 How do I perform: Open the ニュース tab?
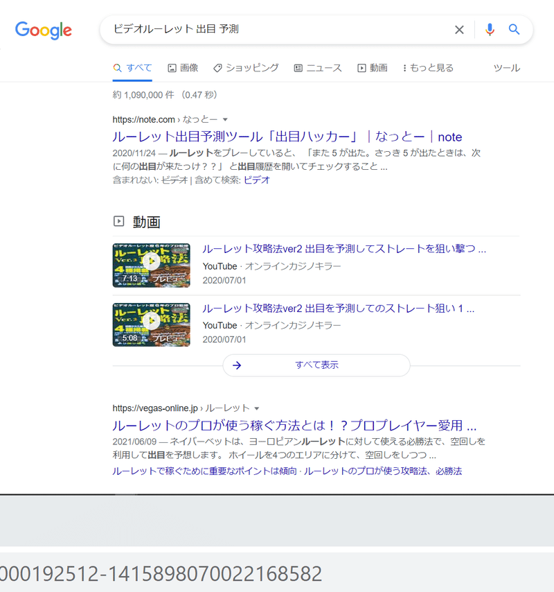318,68
